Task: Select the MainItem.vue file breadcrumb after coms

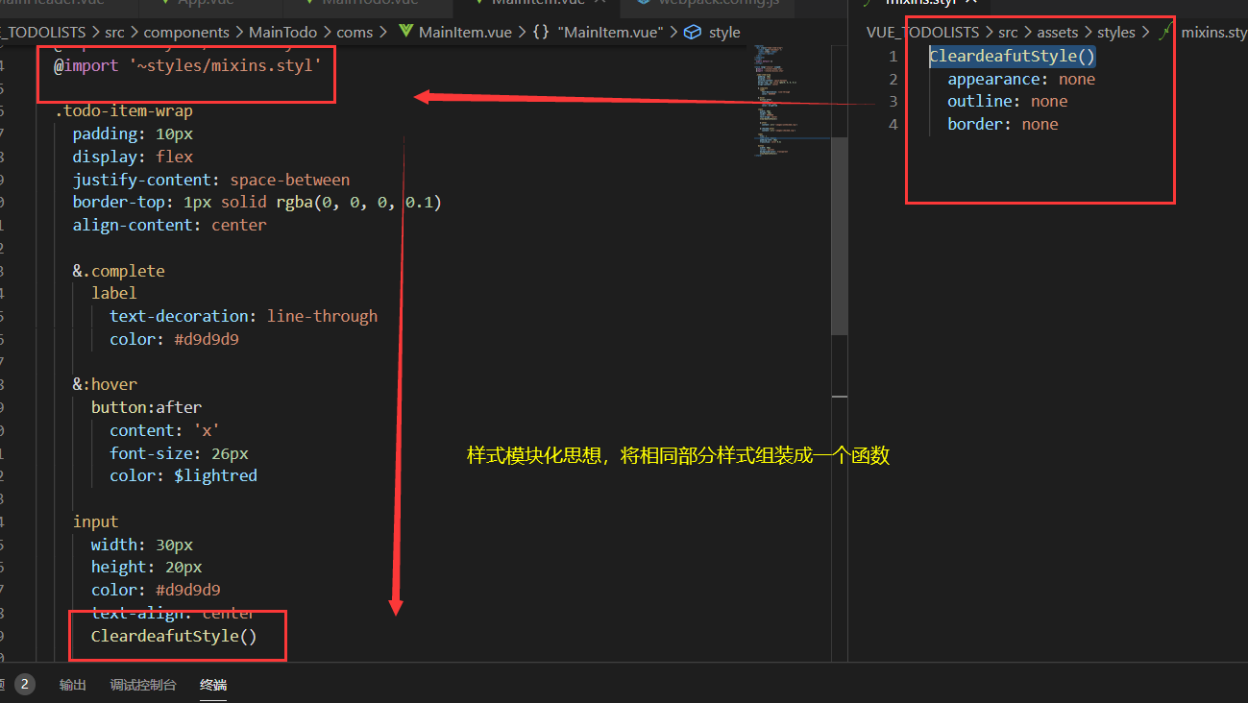Action: [x=465, y=33]
